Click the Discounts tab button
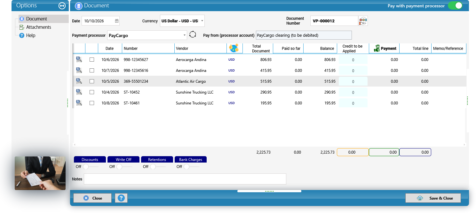 click(90, 159)
